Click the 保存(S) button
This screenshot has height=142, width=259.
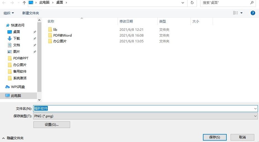215,137
